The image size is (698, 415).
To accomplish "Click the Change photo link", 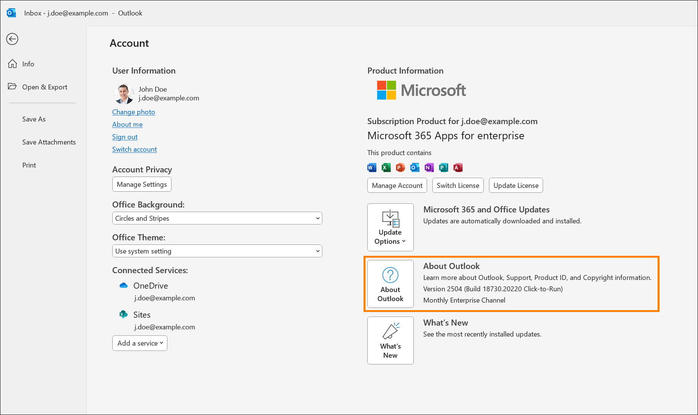I will click(x=133, y=112).
